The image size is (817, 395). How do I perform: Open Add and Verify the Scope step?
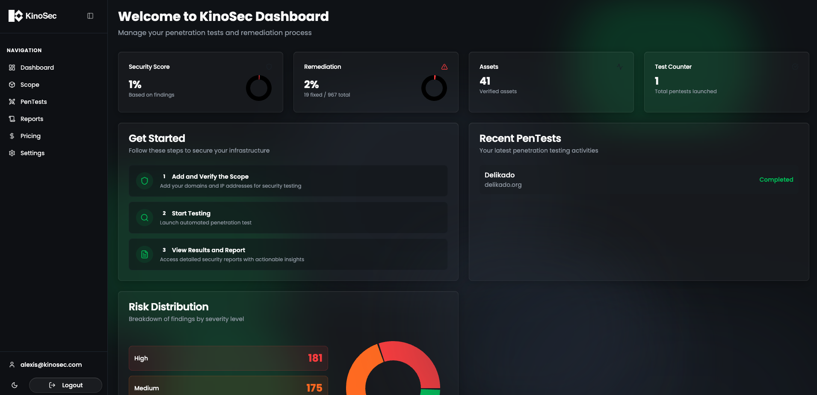tap(288, 181)
